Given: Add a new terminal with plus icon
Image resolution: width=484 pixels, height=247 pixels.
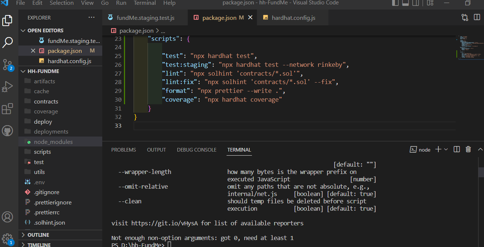Looking at the screenshot, I should click(438, 149).
